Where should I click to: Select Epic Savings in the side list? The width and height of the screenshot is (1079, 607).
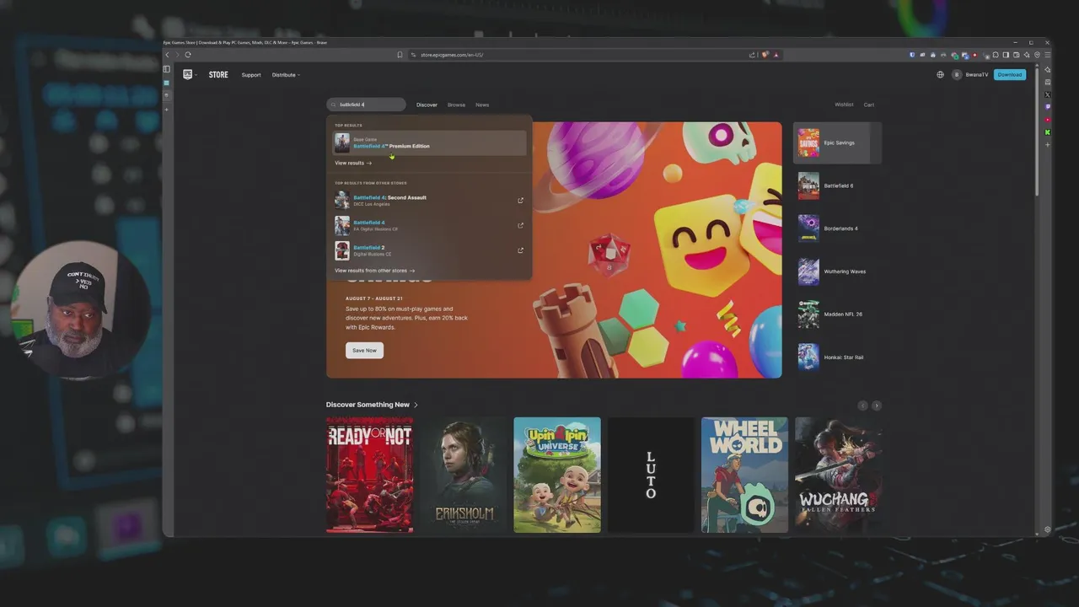[837, 142]
